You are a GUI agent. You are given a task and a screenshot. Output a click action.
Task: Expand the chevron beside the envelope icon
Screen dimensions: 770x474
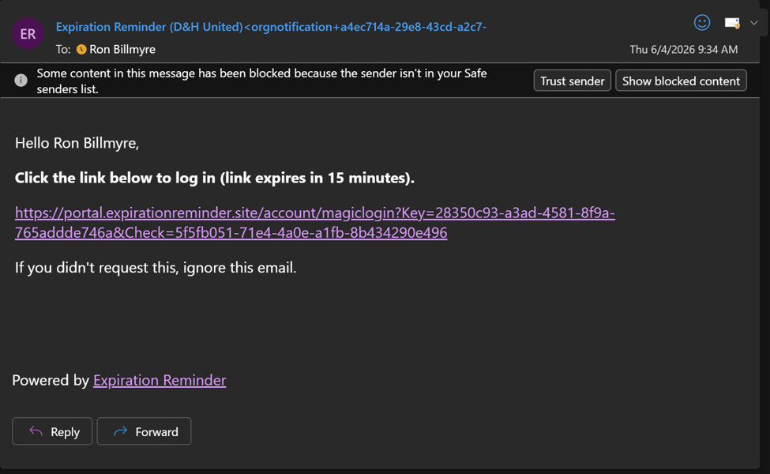[x=753, y=23]
